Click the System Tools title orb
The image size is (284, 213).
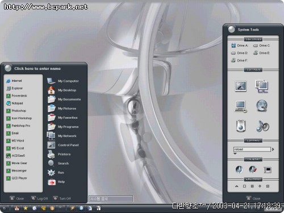(x=231, y=30)
